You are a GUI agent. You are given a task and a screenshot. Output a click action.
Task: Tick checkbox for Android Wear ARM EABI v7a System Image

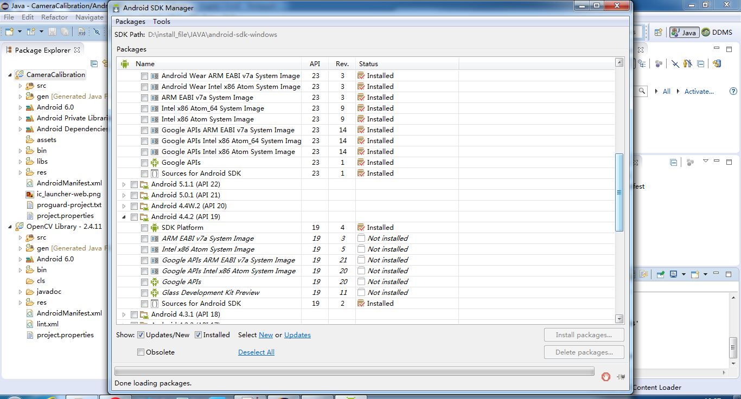point(144,76)
